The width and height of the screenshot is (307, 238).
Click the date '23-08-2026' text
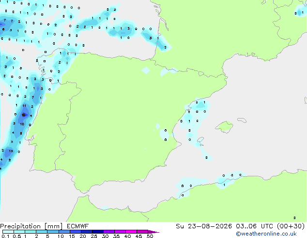(210, 226)
